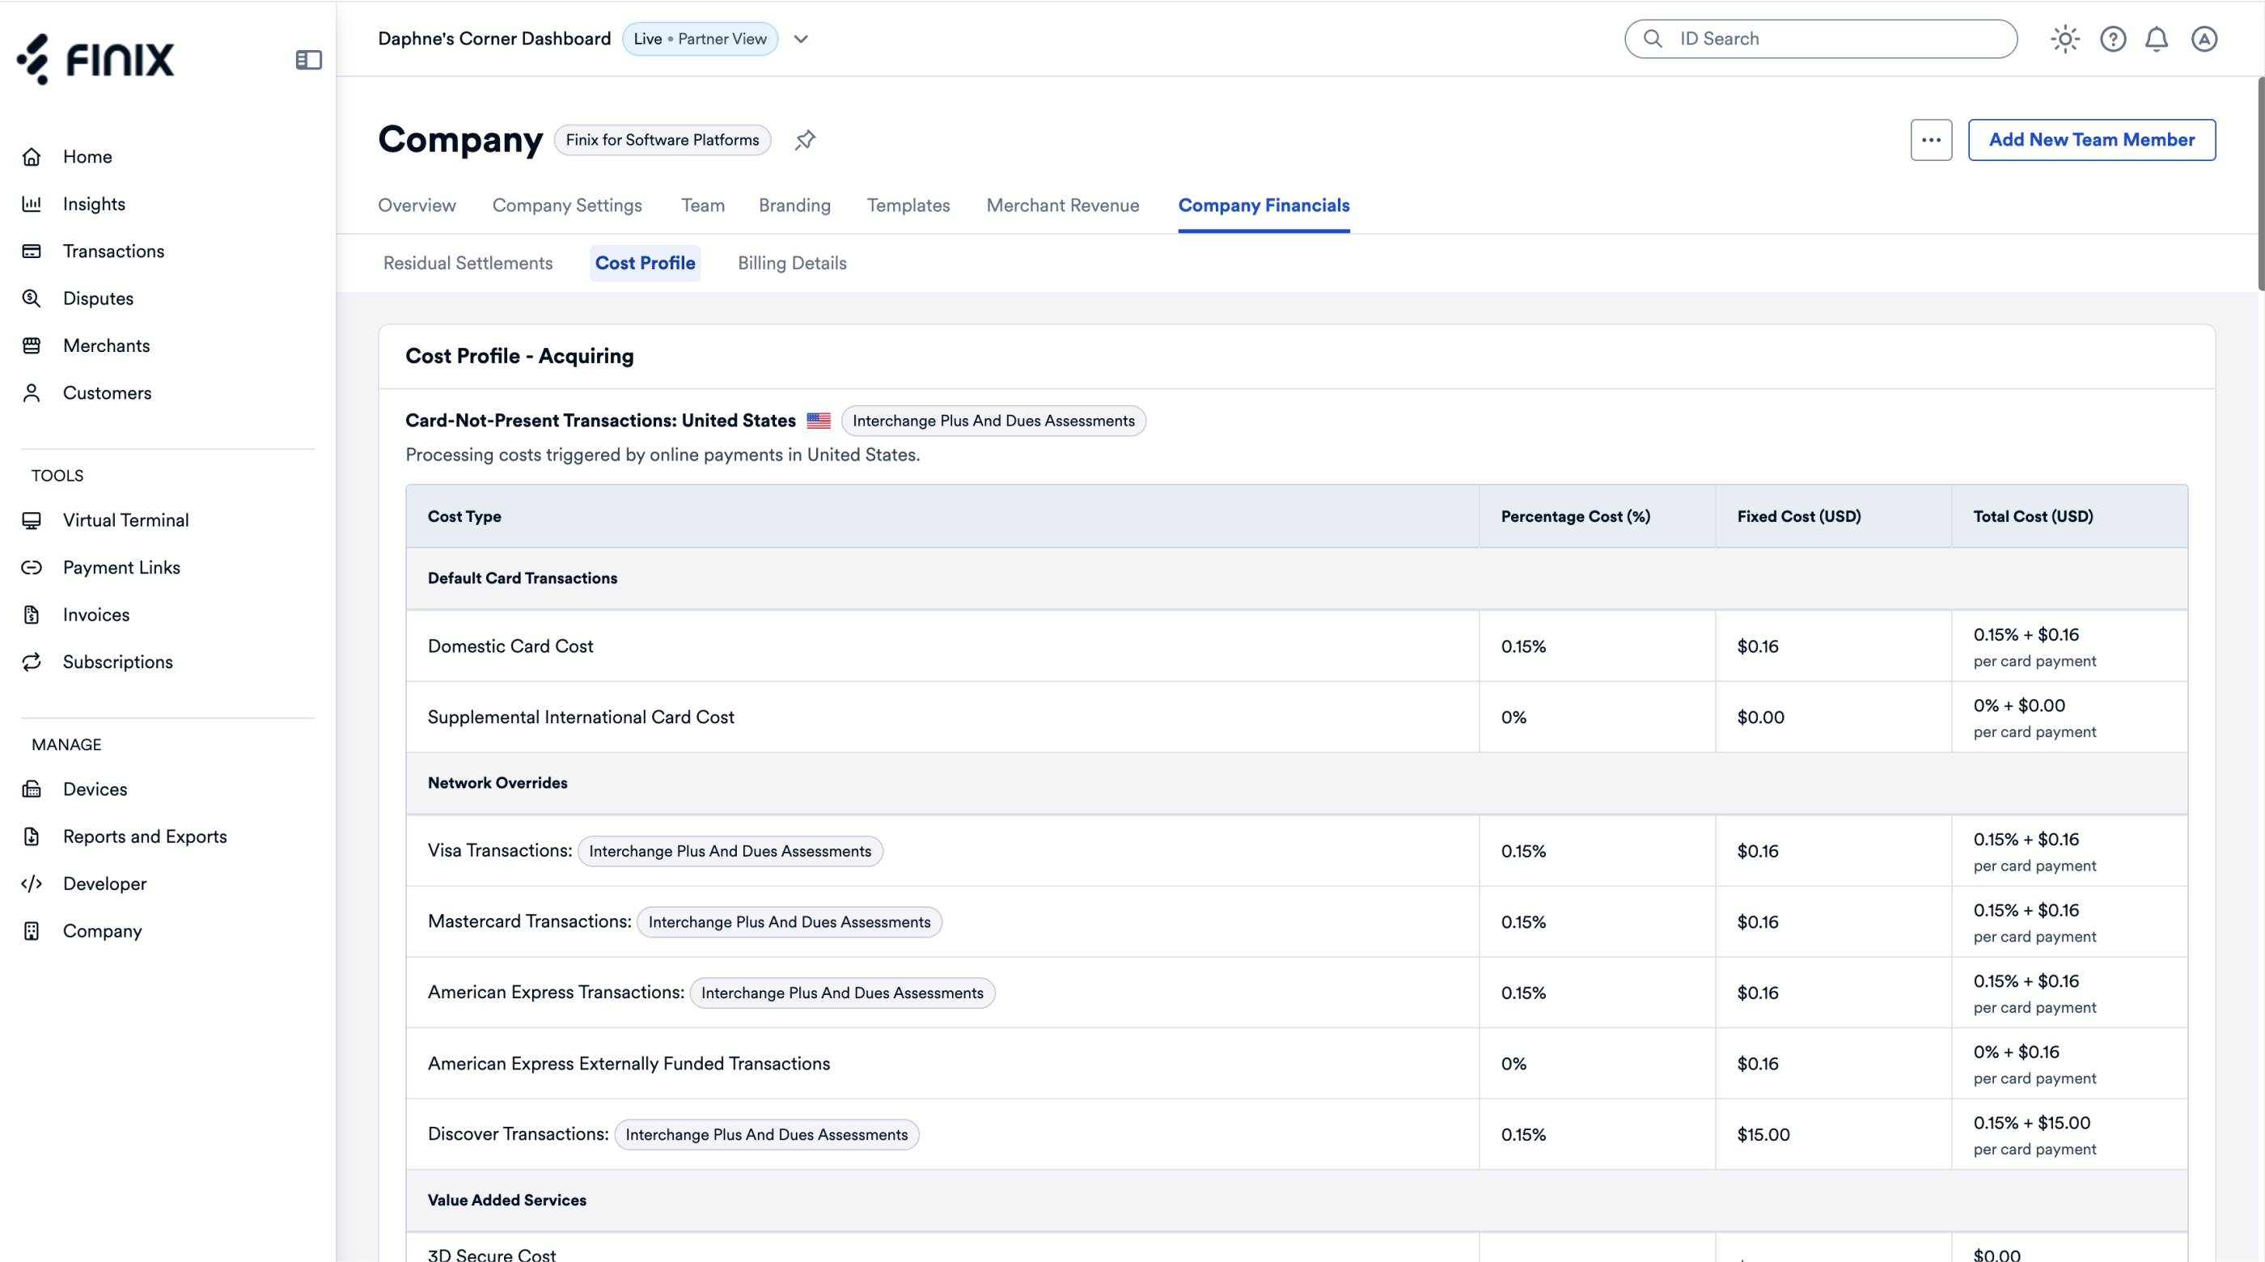Click the Domestic Card Cost row label
This screenshot has height=1262, width=2265.
(x=510, y=646)
